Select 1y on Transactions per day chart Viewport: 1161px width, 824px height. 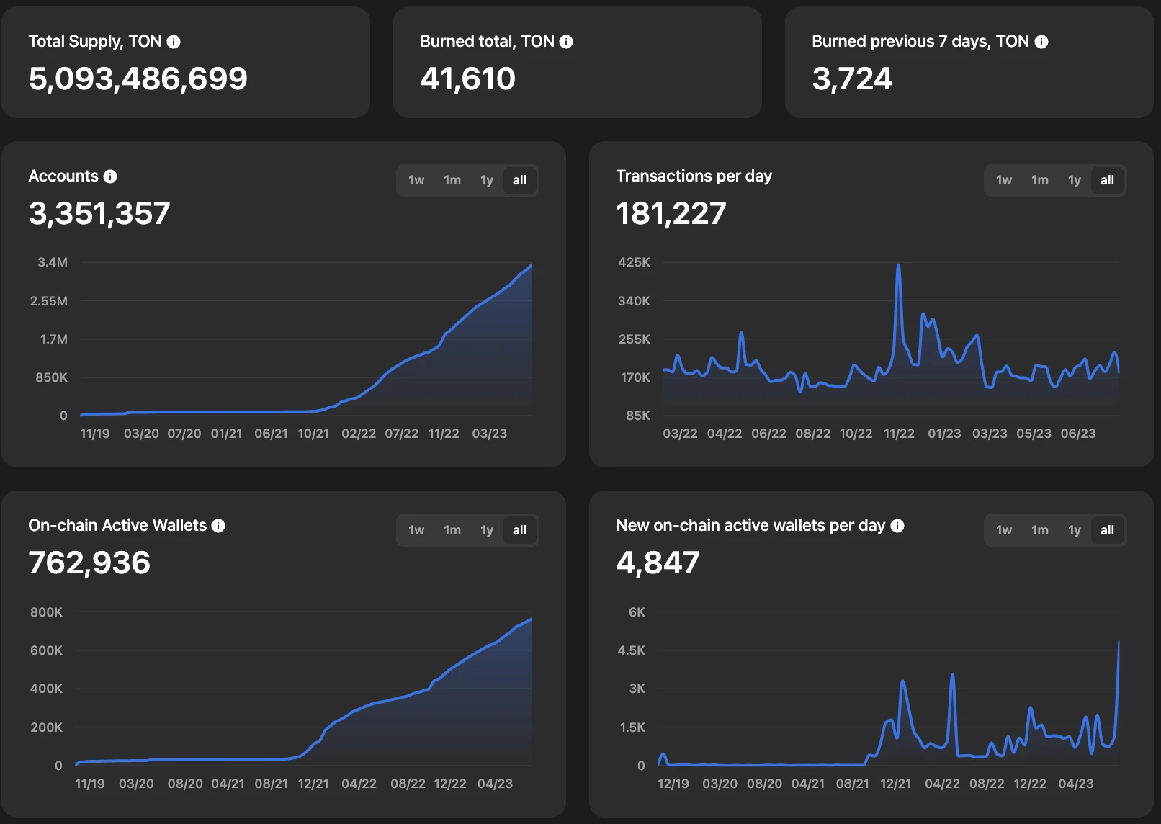(x=1075, y=180)
